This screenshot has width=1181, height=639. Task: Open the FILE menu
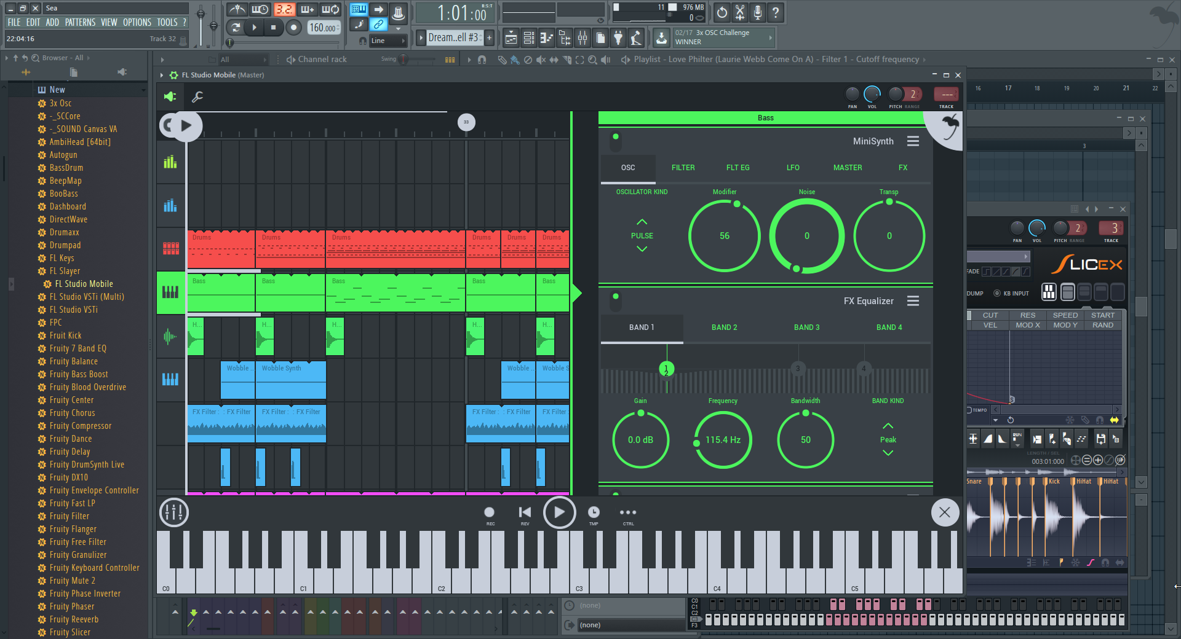pos(14,22)
